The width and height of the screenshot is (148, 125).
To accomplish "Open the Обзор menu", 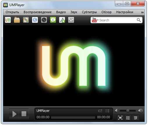I will (x=106, y=12).
